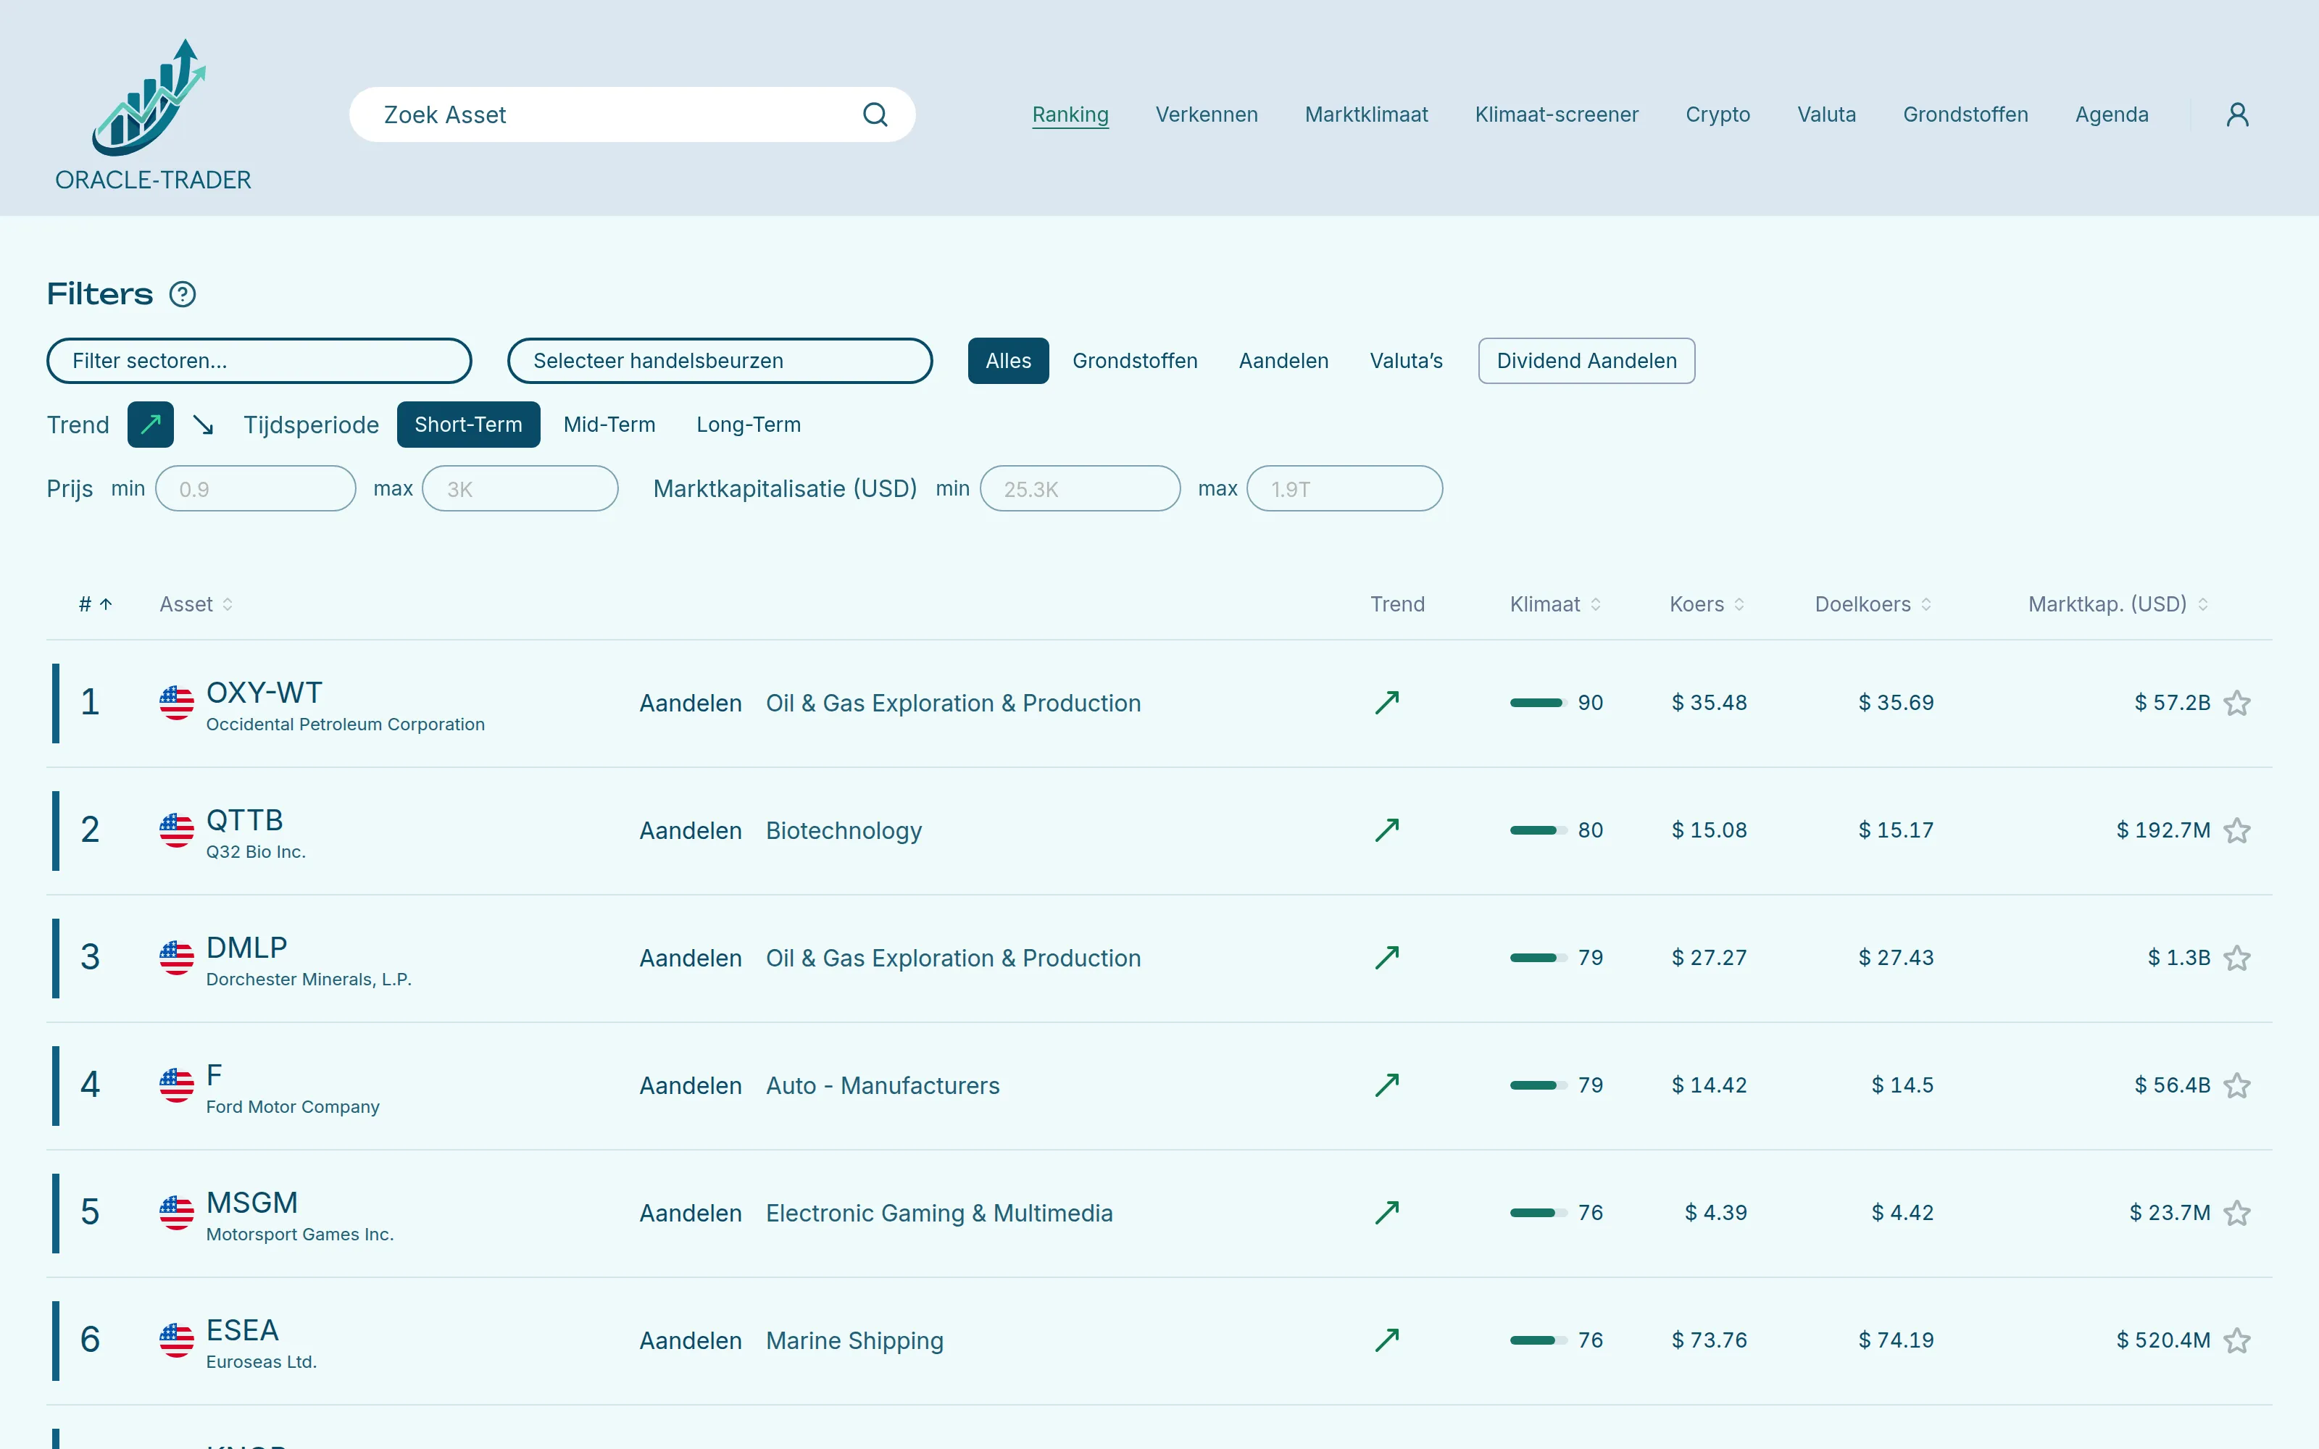Mark MSGM as favorite via star
Image resolution: width=2319 pixels, height=1449 pixels.
[x=2236, y=1214]
